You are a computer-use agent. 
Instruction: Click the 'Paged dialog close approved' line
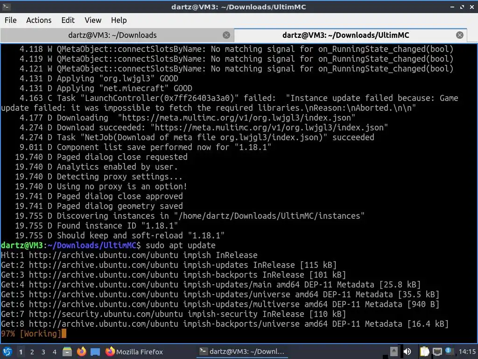coord(99,196)
